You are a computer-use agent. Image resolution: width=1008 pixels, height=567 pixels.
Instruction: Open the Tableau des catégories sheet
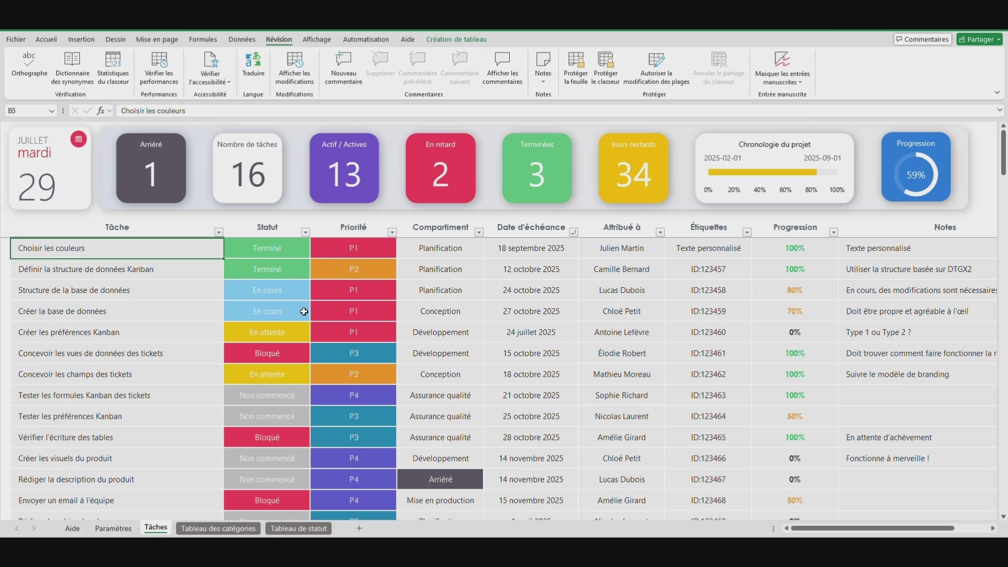(x=218, y=528)
